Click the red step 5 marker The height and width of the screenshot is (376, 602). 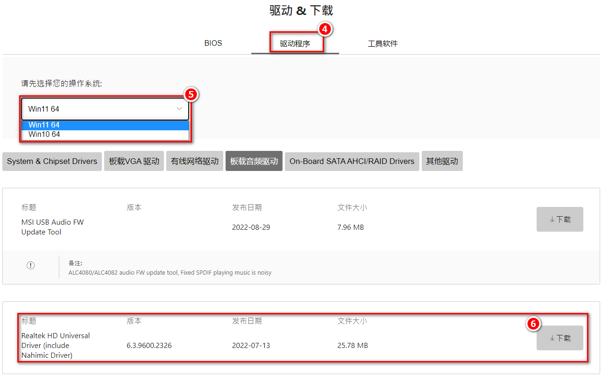coord(191,94)
